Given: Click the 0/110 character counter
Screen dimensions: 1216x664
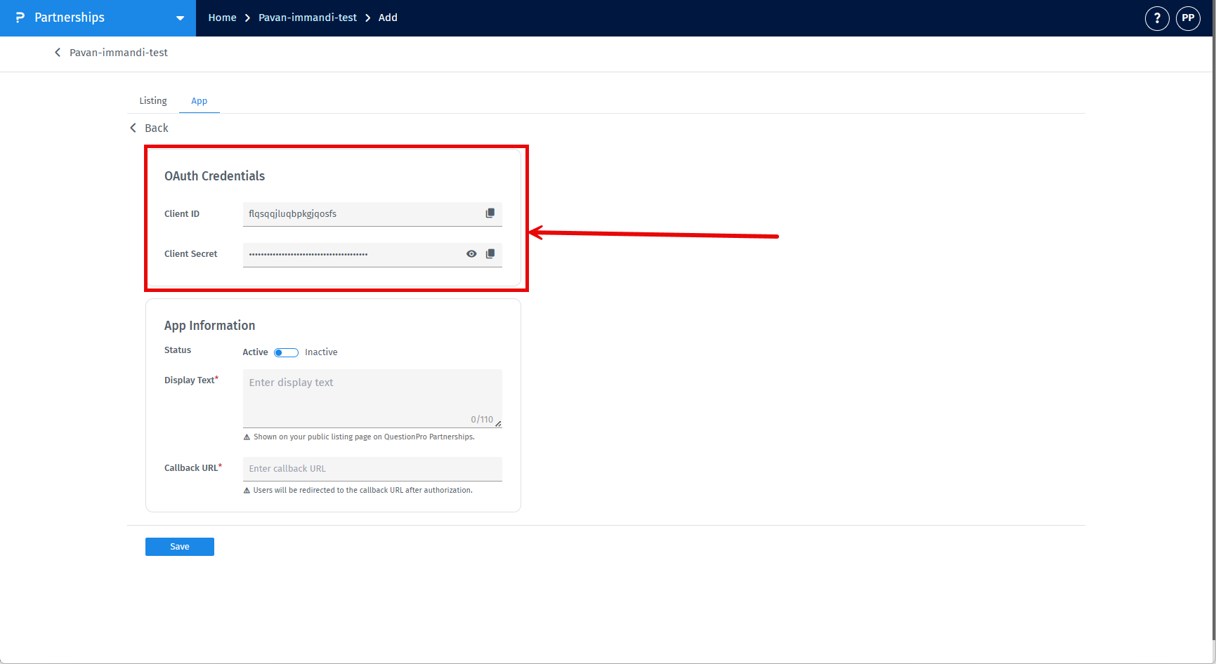Looking at the screenshot, I should (482, 419).
